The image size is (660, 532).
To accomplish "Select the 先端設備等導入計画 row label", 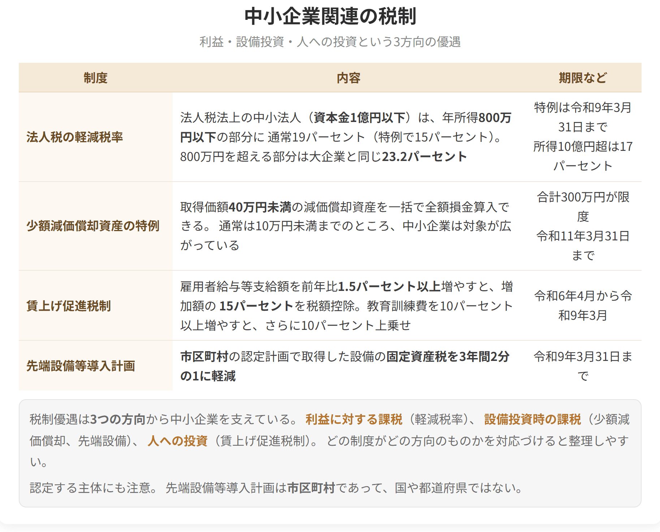I will pyautogui.click(x=81, y=366).
